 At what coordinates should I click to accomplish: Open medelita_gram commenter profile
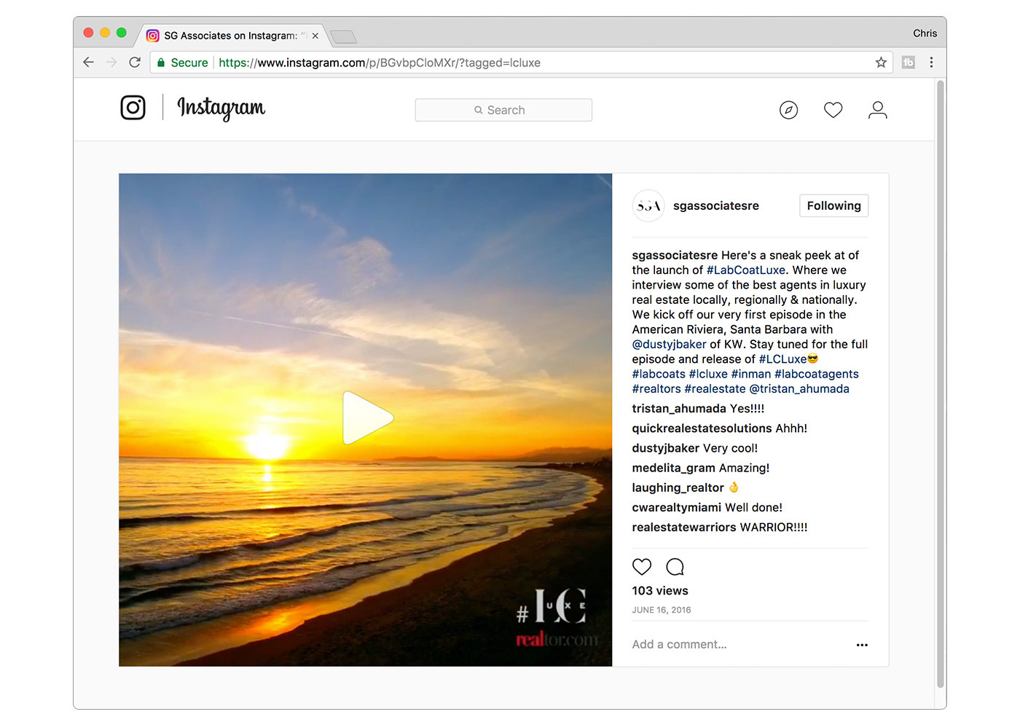coord(673,468)
